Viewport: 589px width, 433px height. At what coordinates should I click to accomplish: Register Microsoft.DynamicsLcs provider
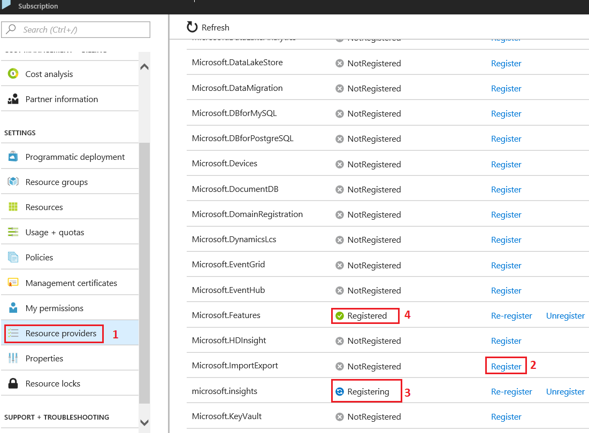tap(506, 239)
